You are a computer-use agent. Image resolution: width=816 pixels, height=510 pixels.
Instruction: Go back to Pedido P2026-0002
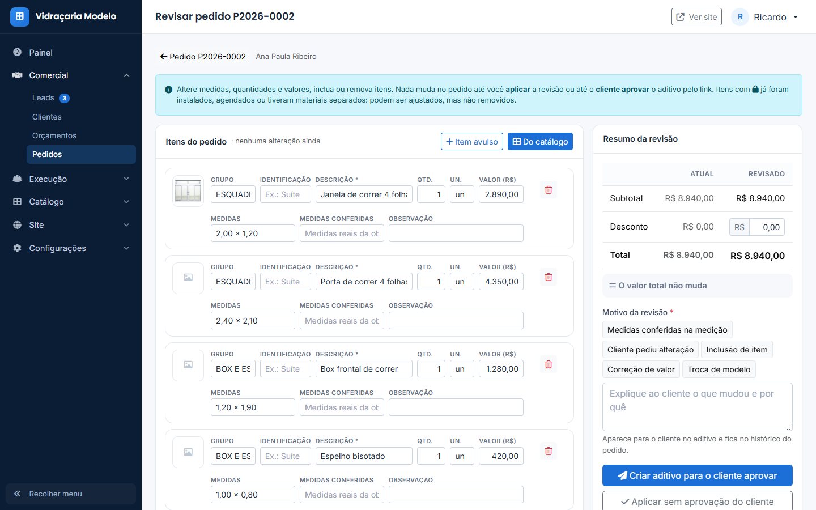[203, 57]
